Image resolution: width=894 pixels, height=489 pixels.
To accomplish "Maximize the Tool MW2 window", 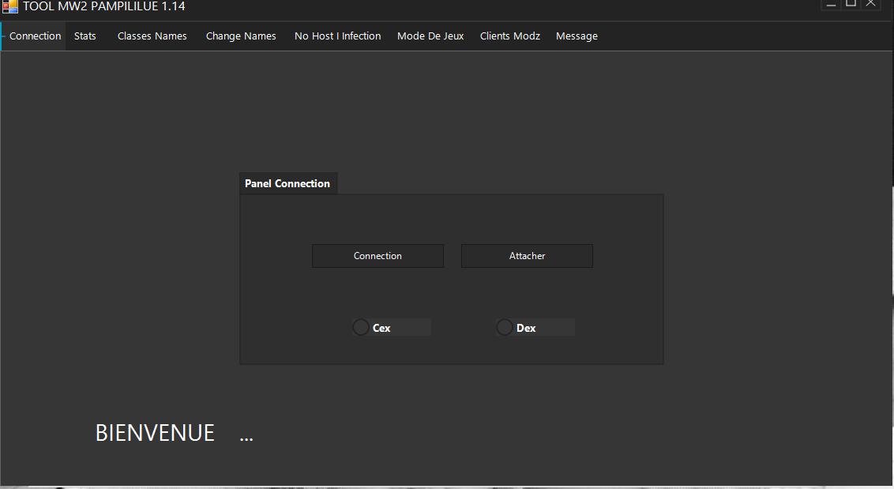I will (851, 5).
